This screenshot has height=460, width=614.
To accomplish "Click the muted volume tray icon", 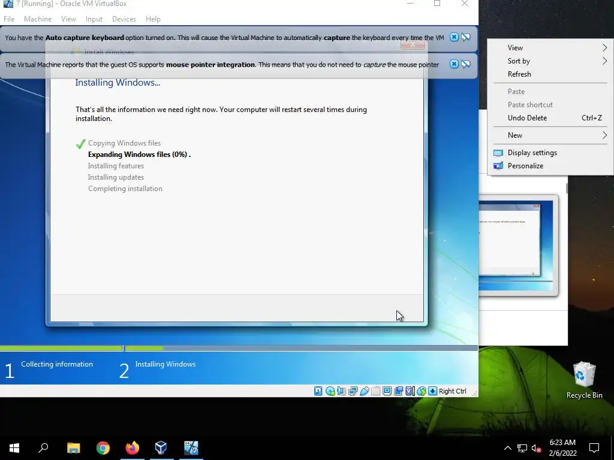I will [537, 448].
